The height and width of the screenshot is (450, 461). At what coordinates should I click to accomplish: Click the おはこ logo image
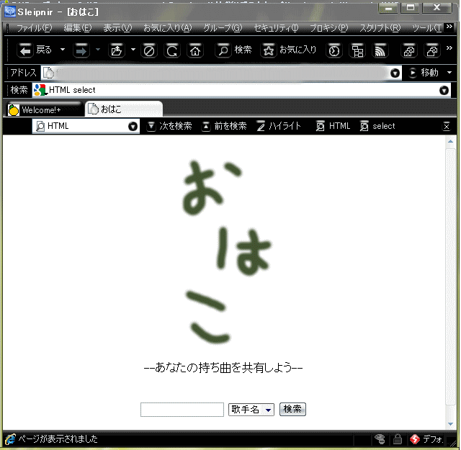(226, 252)
